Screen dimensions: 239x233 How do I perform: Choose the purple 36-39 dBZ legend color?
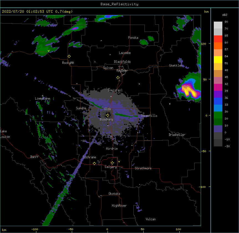tap(218, 94)
